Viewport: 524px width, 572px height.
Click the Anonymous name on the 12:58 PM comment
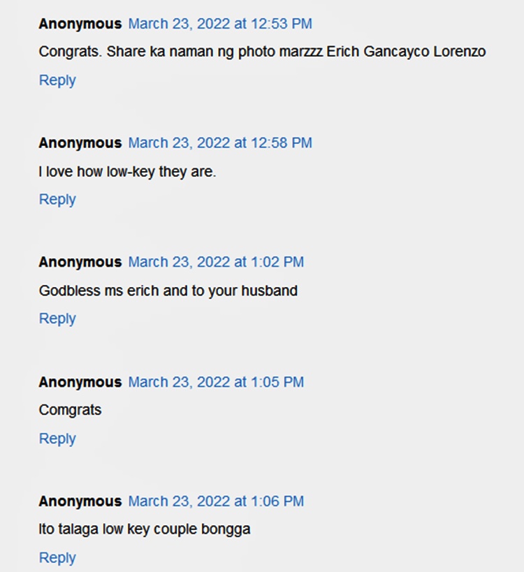click(x=80, y=143)
